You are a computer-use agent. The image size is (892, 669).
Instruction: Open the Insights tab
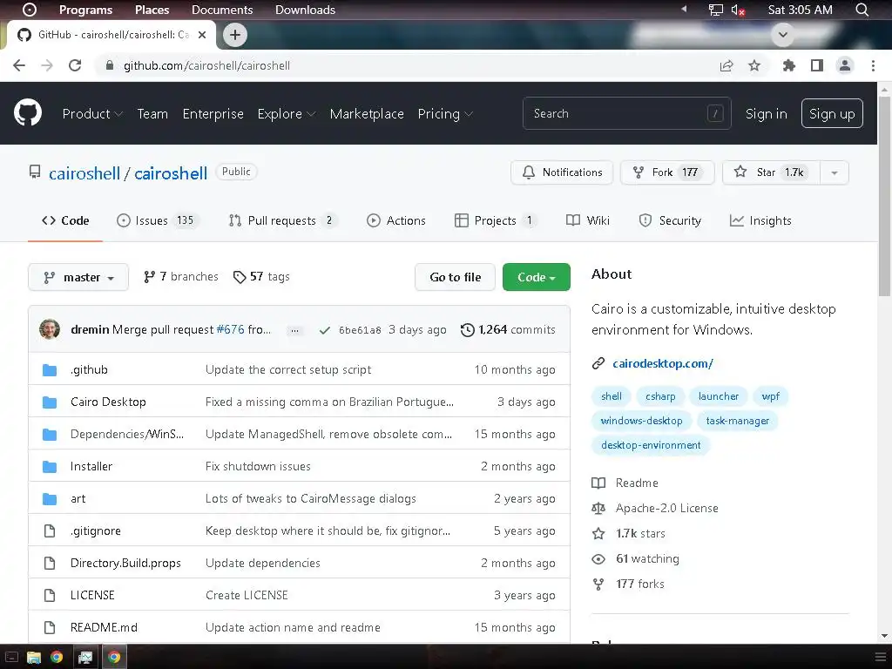760,220
